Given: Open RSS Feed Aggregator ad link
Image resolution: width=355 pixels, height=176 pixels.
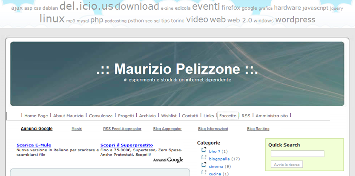Looking at the screenshot, I should click(x=122, y=129).
